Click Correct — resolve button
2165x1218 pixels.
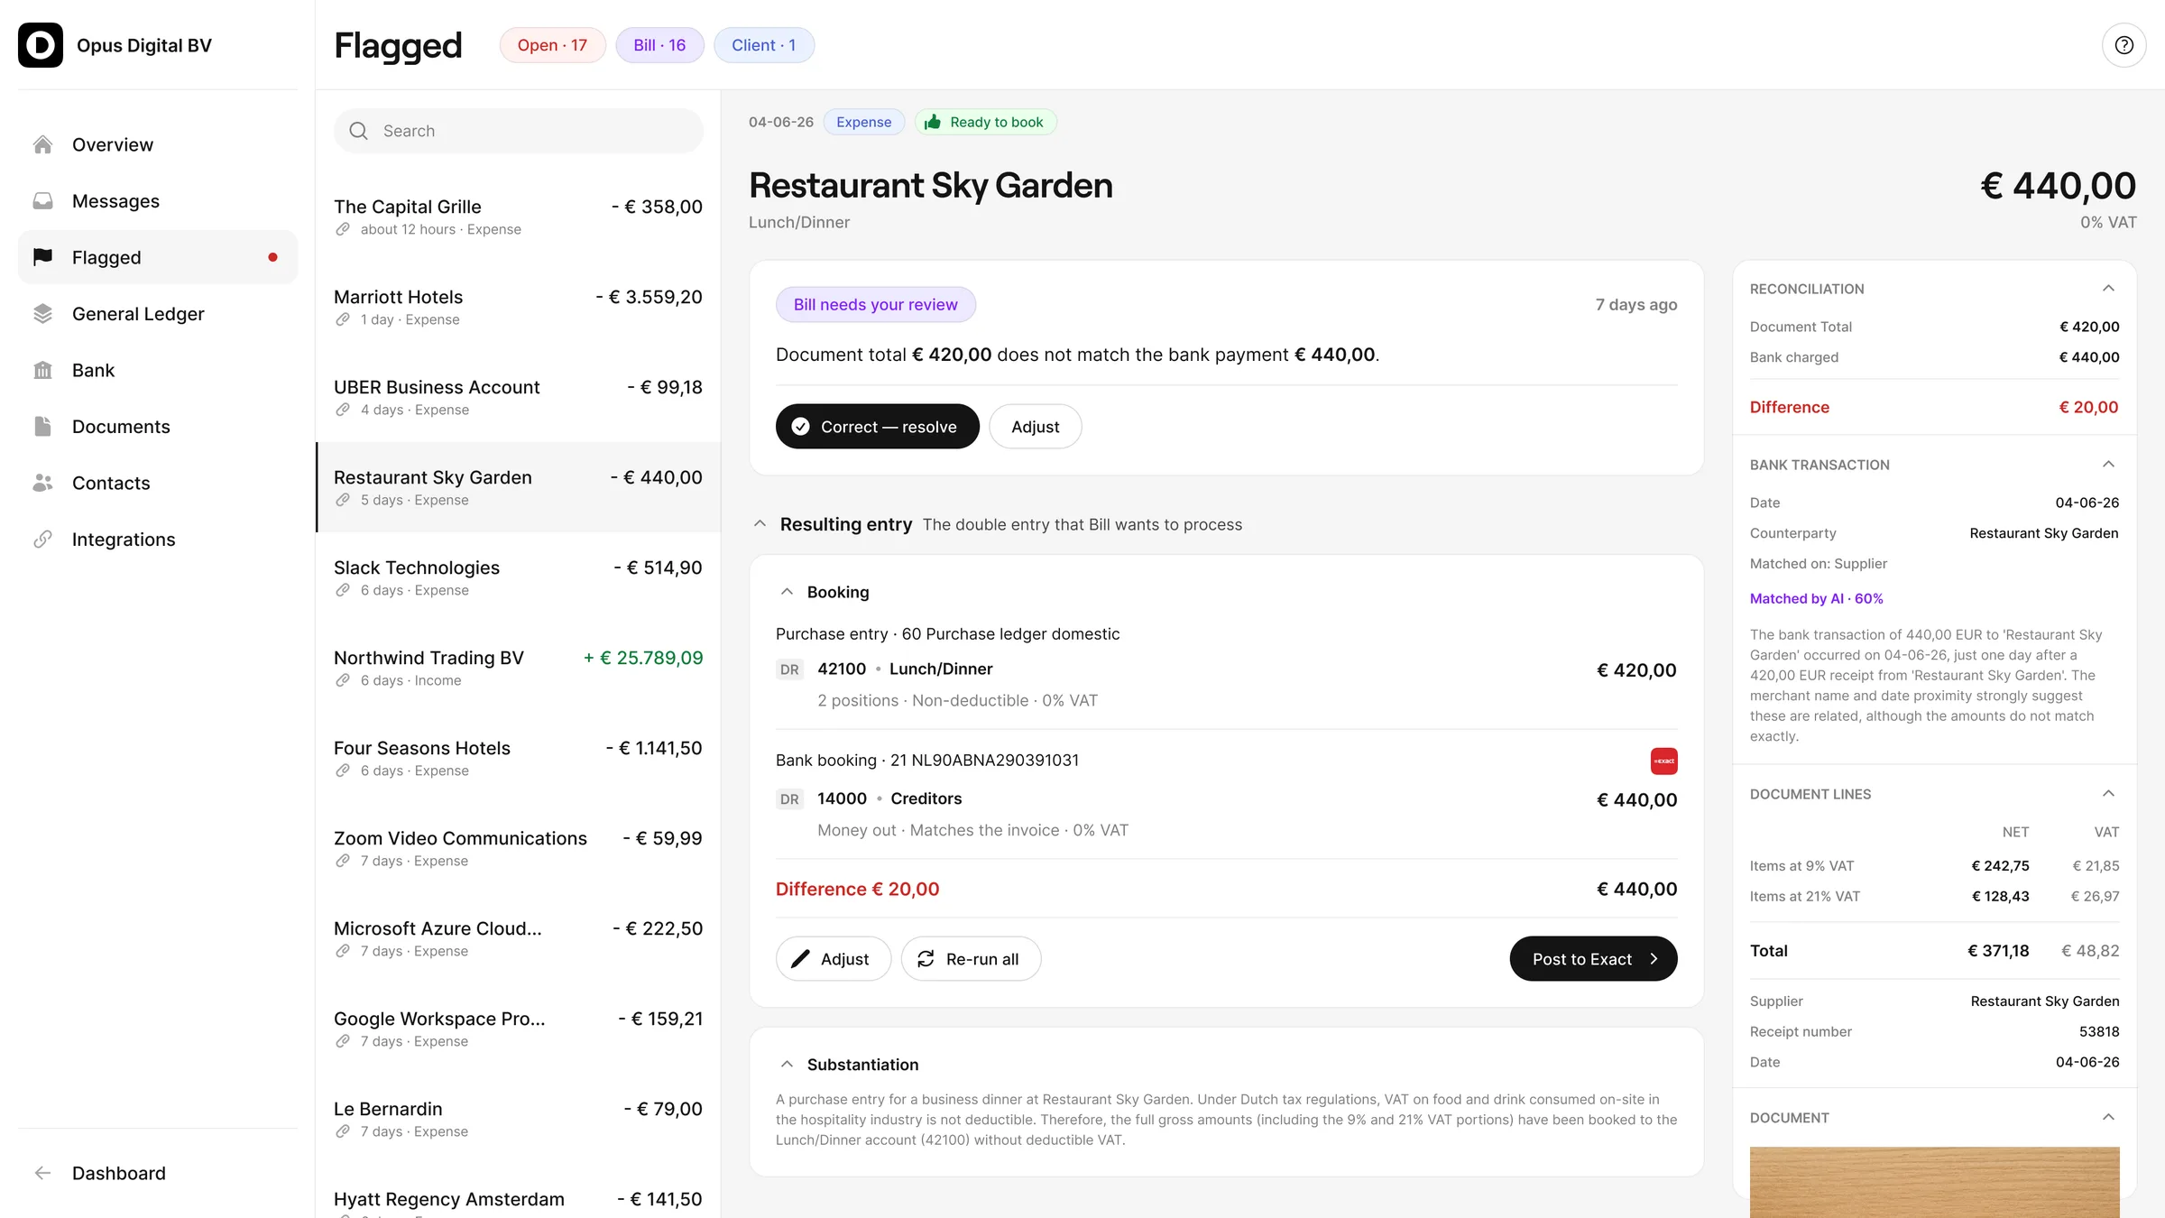pos(877,427)
